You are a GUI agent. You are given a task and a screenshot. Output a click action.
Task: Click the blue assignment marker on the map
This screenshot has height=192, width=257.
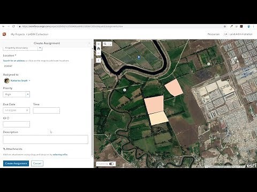click(x=139, y=57)
